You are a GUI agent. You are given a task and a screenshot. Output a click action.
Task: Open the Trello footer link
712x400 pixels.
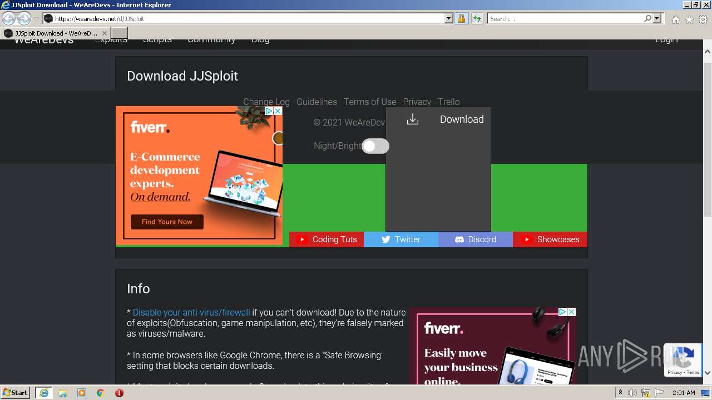pos(449,102)
